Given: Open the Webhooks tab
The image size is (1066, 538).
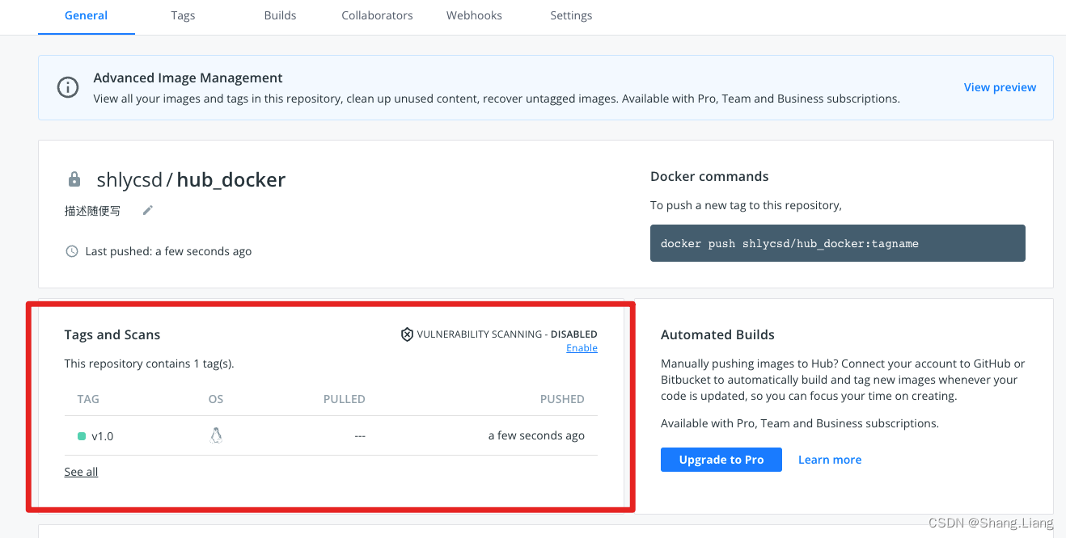Looking at the screenshot, I should [474, 15].
